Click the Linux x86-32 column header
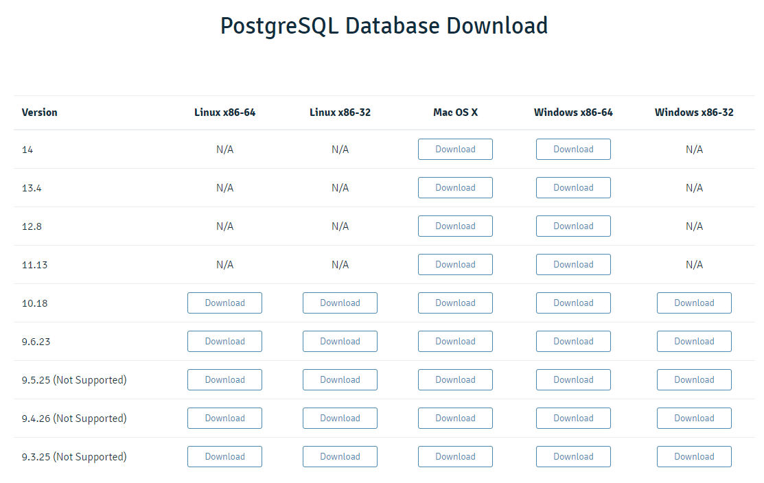Screen dimensions: 764x483 pos(340,113)
